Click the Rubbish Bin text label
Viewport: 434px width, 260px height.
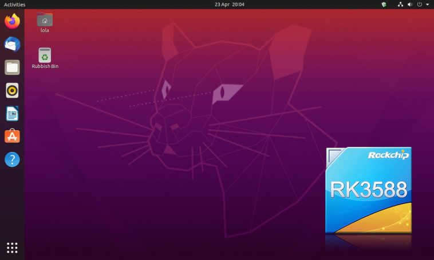[x=45, y=66]
